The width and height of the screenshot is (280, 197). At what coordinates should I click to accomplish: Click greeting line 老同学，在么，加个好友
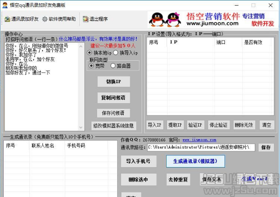point(30,59)
